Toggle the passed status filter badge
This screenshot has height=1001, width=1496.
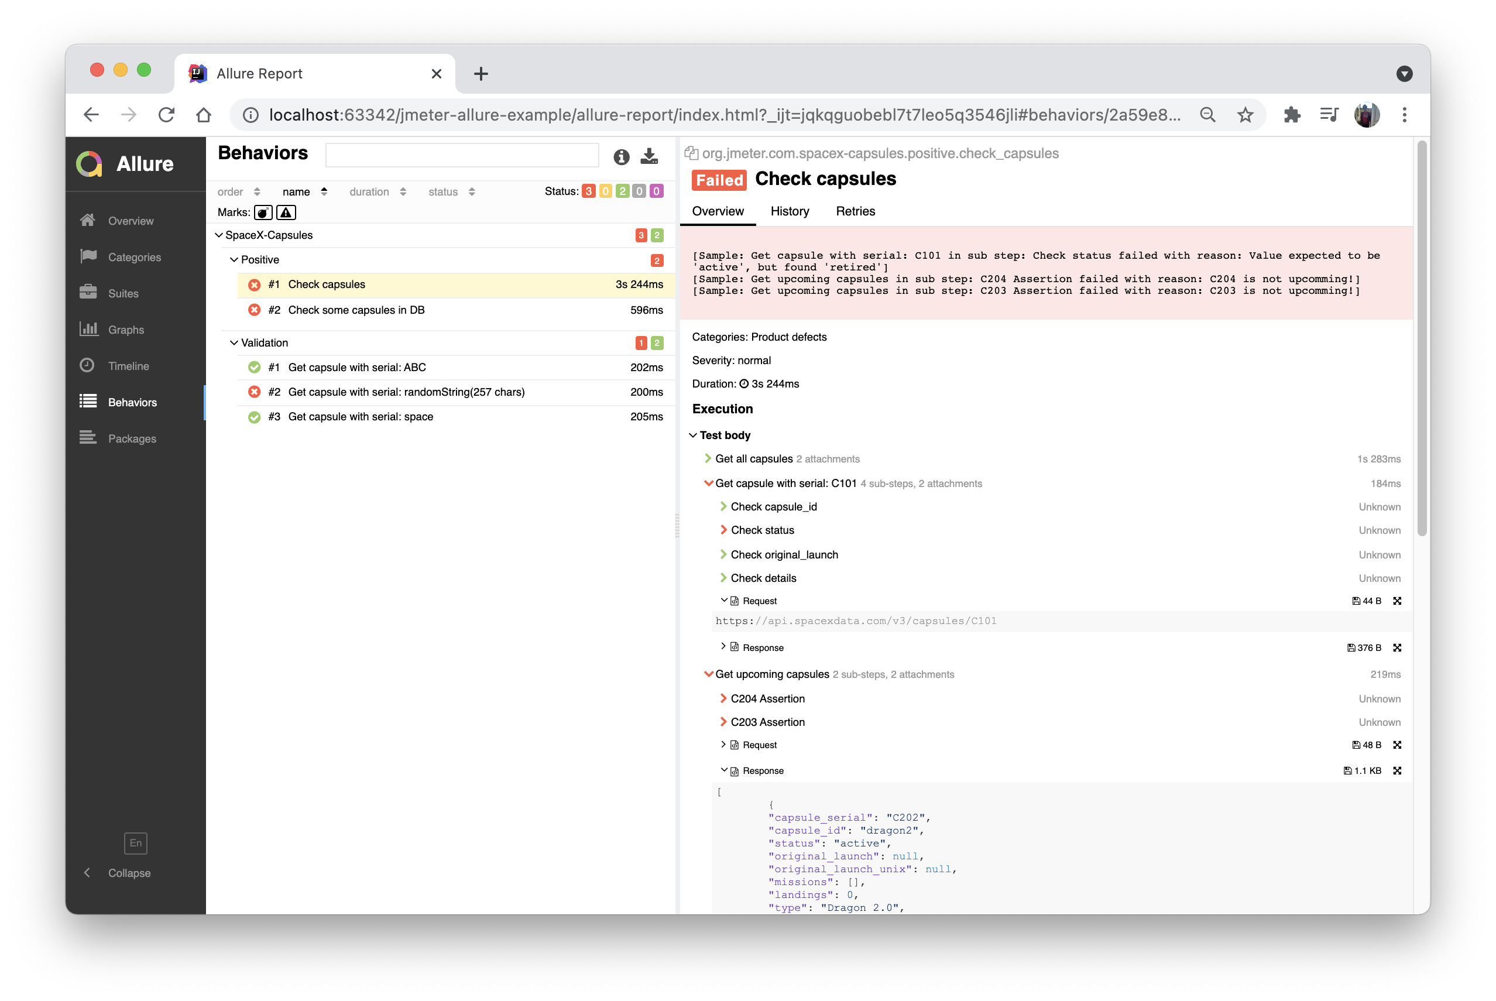coord(622,191)
